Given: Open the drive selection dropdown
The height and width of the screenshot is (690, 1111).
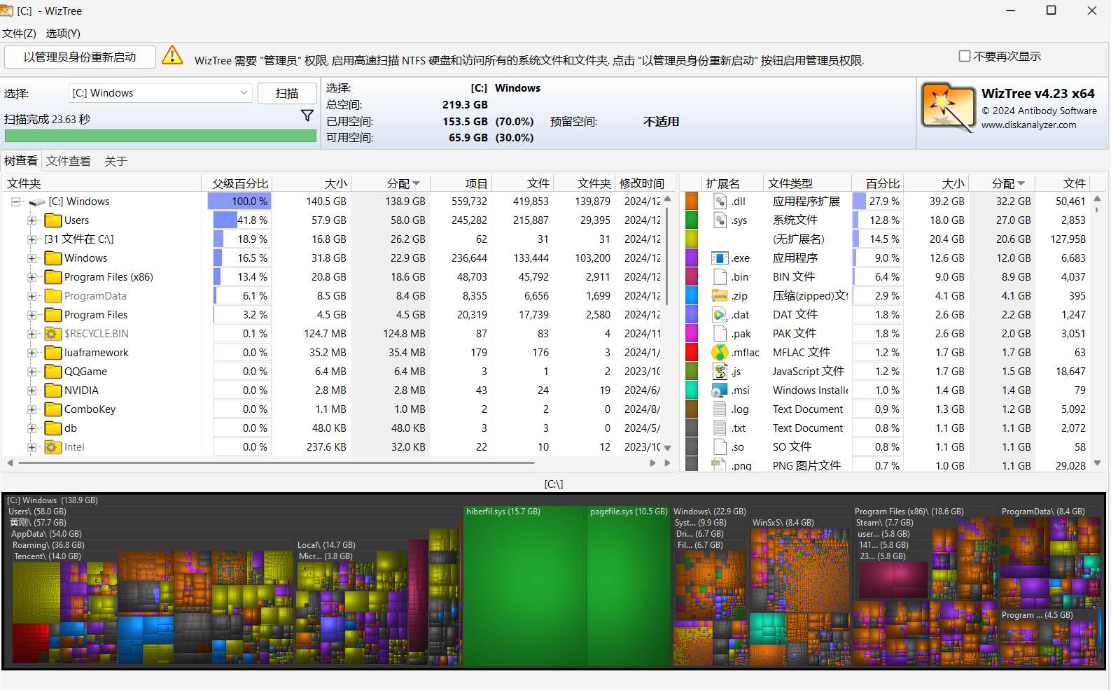Looking at the screenshot, I should click(244, 93).
